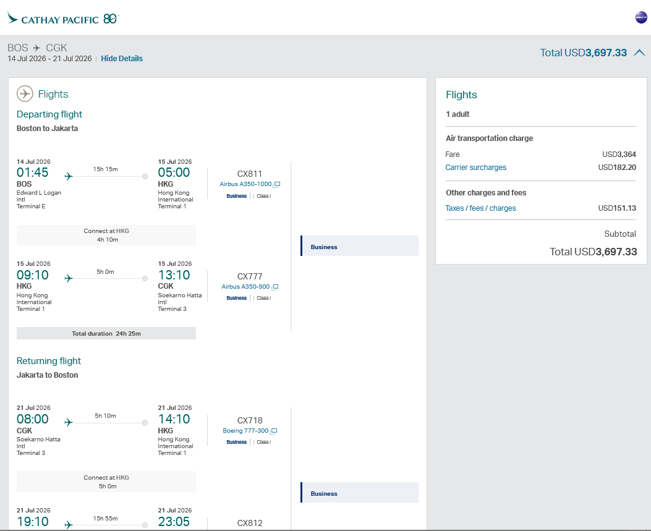Click Carrier surcharges amount USD182.20
Viewport: 651px width, 531px height.
[617, 168]
